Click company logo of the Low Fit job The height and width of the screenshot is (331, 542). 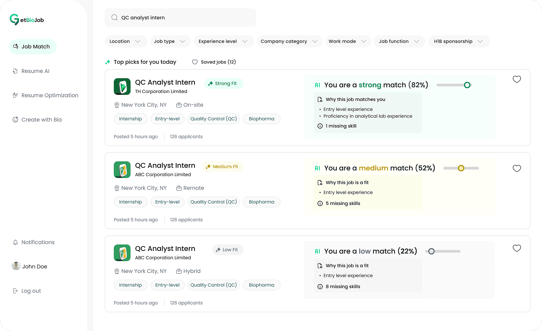(x=122, y=253)
